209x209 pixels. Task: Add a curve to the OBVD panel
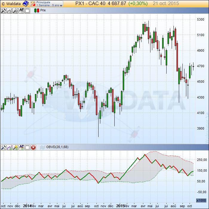pos(10,147)
